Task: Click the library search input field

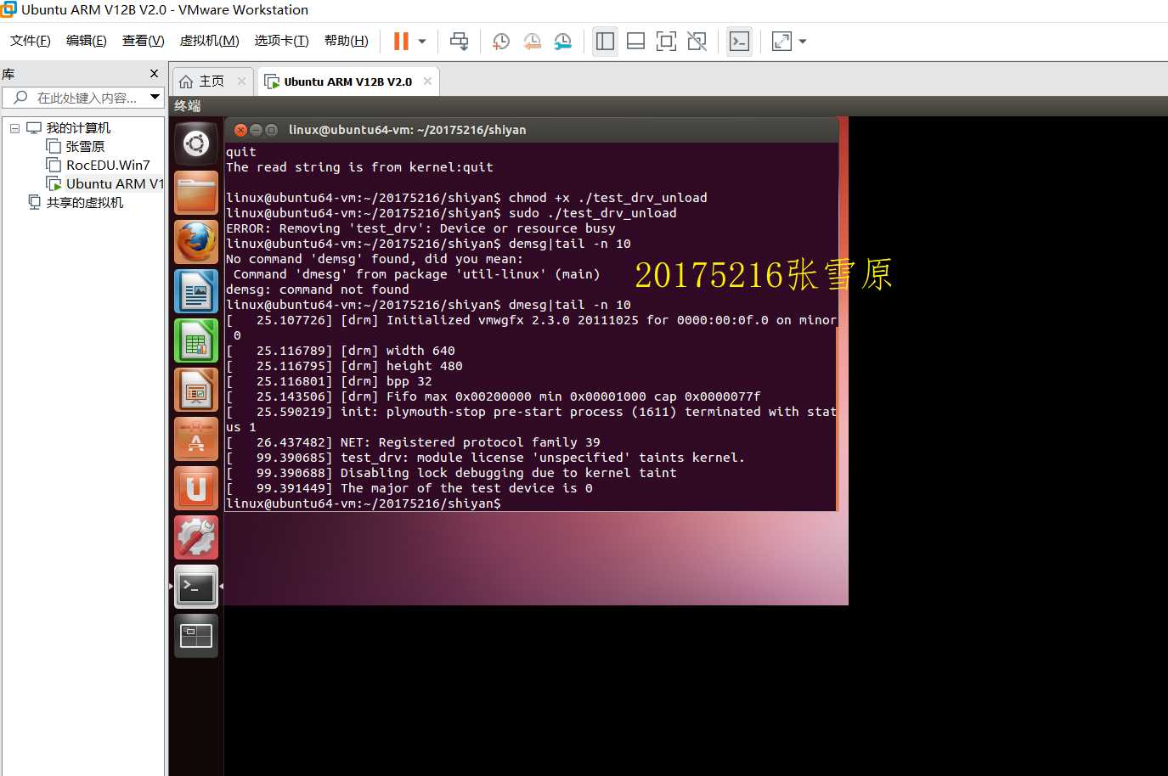Action: (x=83, y=98)
